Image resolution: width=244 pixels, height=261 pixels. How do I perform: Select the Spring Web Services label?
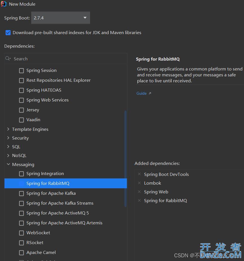pos(47,100)
